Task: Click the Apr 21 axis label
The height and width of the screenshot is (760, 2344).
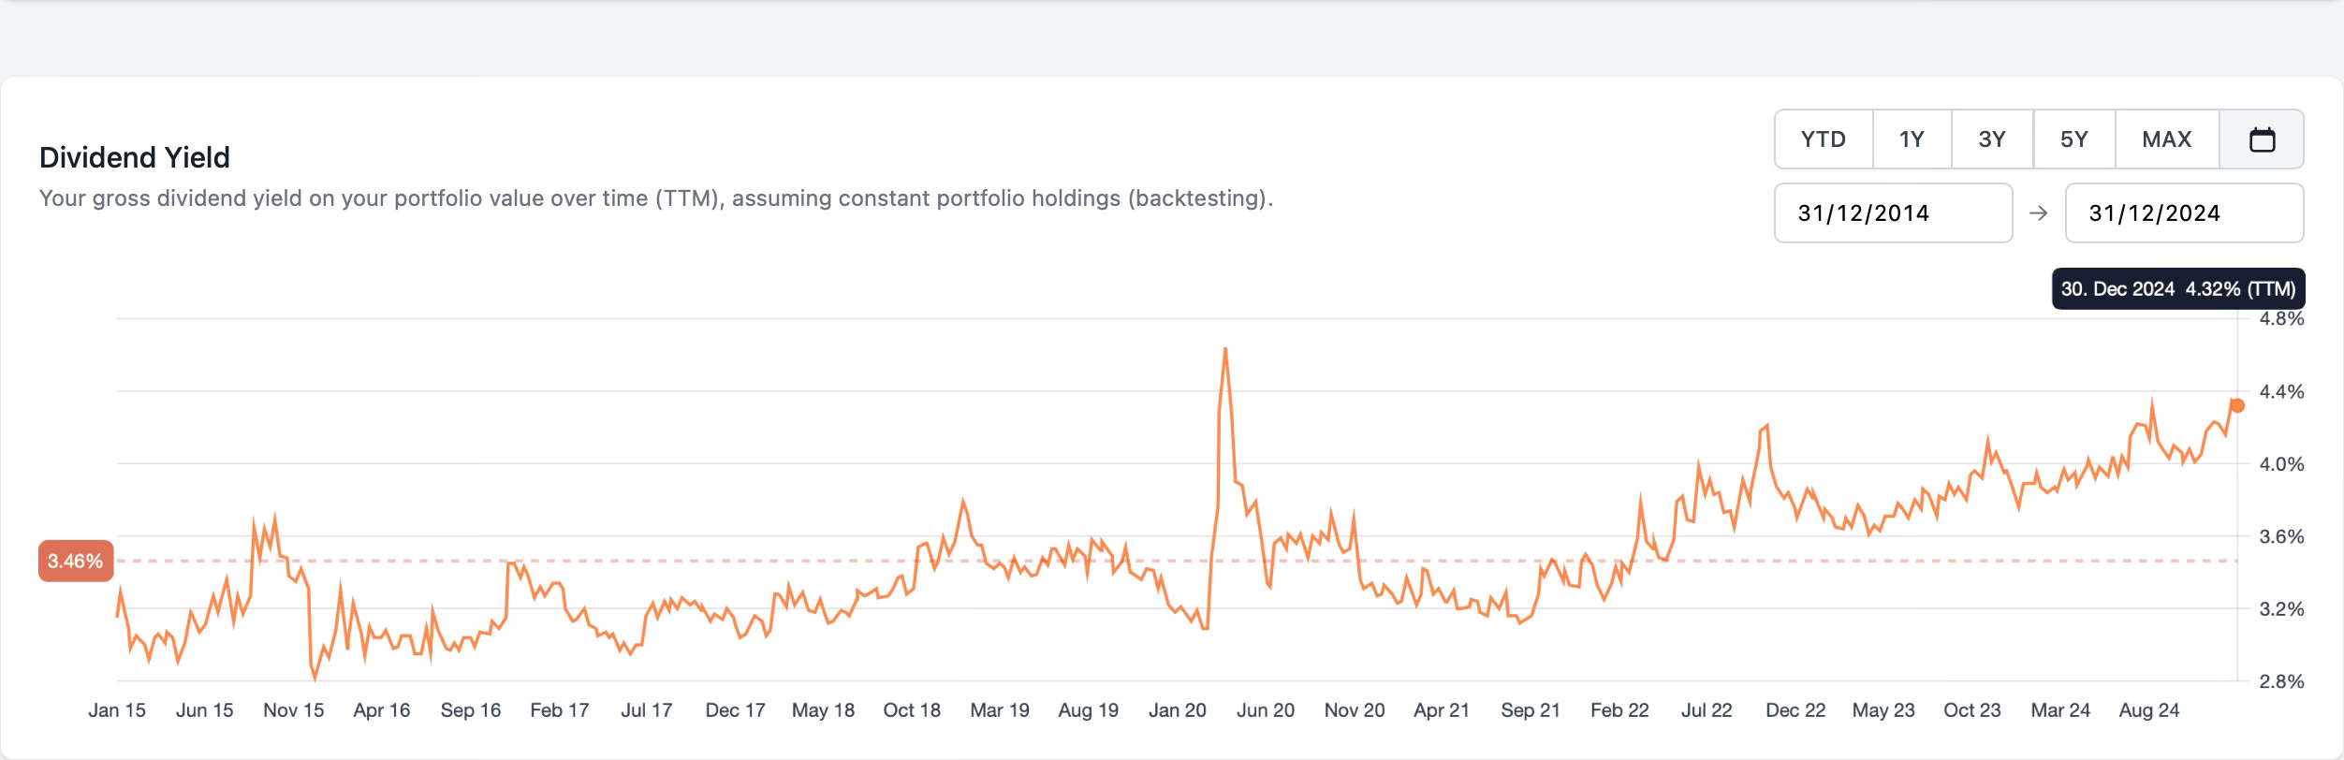Action: point(1442,710)
